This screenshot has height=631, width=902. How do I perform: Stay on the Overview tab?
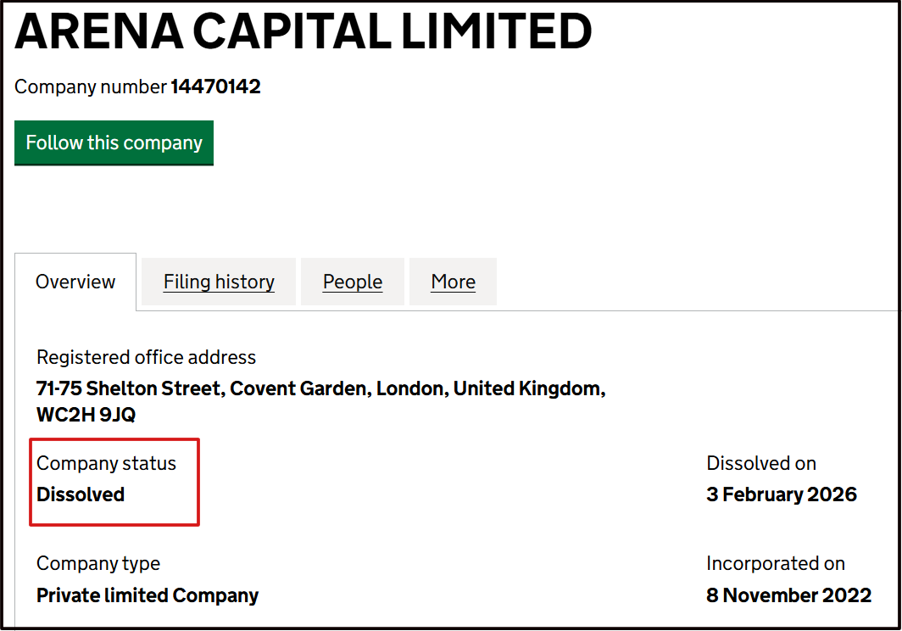point(75,281)
